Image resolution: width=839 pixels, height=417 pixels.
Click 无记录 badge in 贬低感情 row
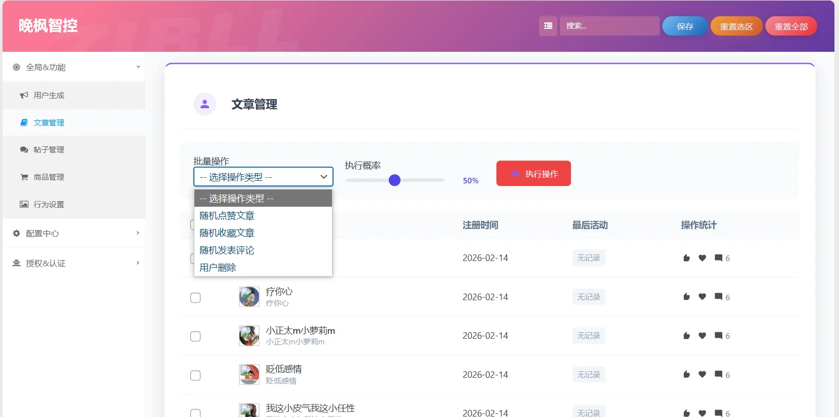(589, 374)
